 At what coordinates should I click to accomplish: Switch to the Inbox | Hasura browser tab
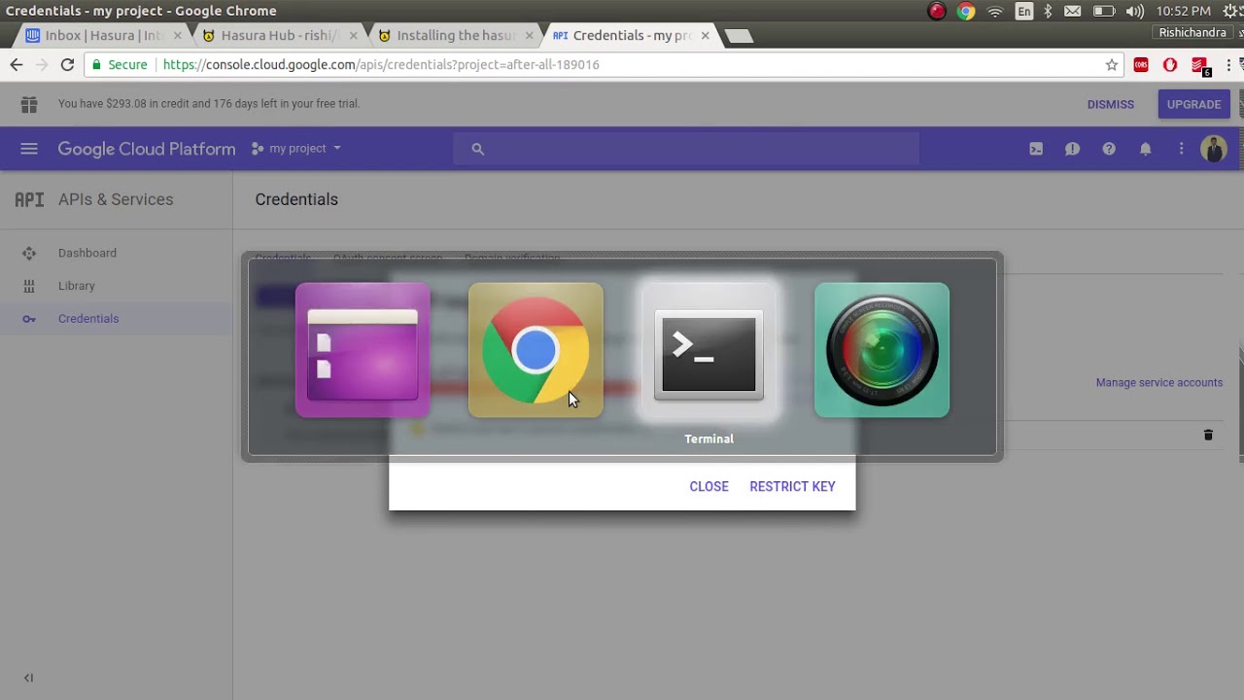(x=102, y=35)
